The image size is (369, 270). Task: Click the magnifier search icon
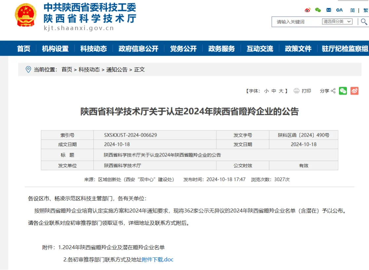point(364,22)
